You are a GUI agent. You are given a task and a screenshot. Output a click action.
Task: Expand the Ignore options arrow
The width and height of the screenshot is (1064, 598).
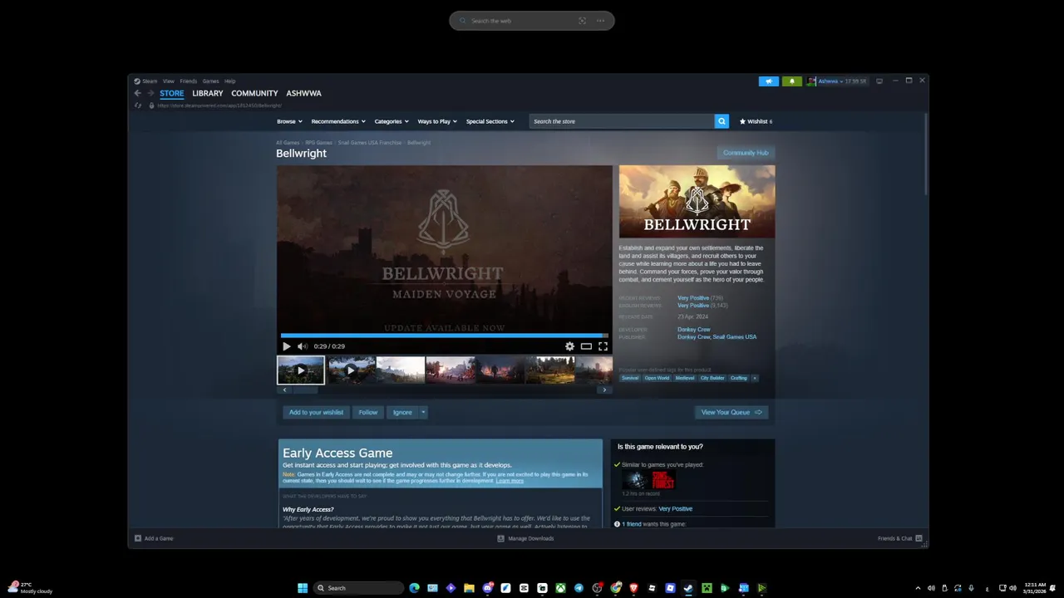pos(423,412)
